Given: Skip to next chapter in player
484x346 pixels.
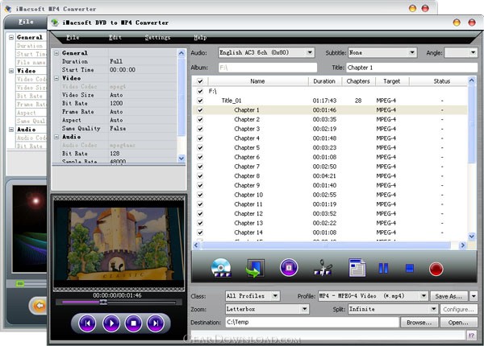Looking at the screenshot, I should click(156, 323).
